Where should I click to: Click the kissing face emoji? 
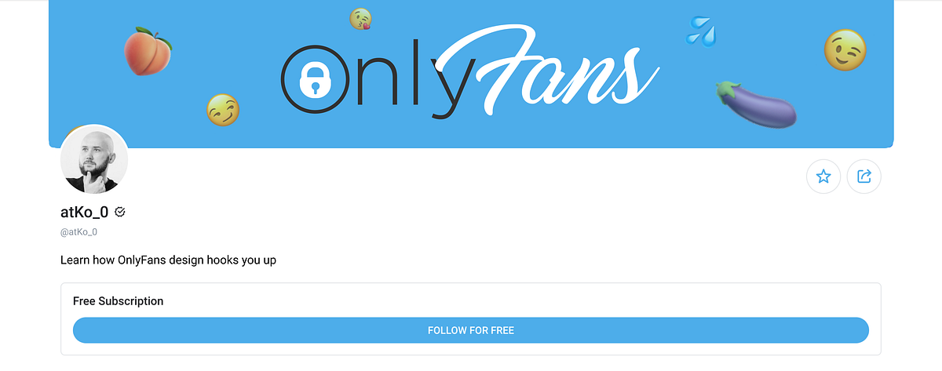(361, 19)
